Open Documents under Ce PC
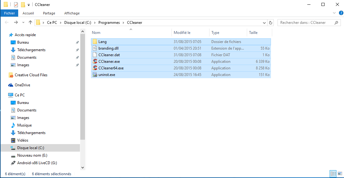 coord(27,110)
